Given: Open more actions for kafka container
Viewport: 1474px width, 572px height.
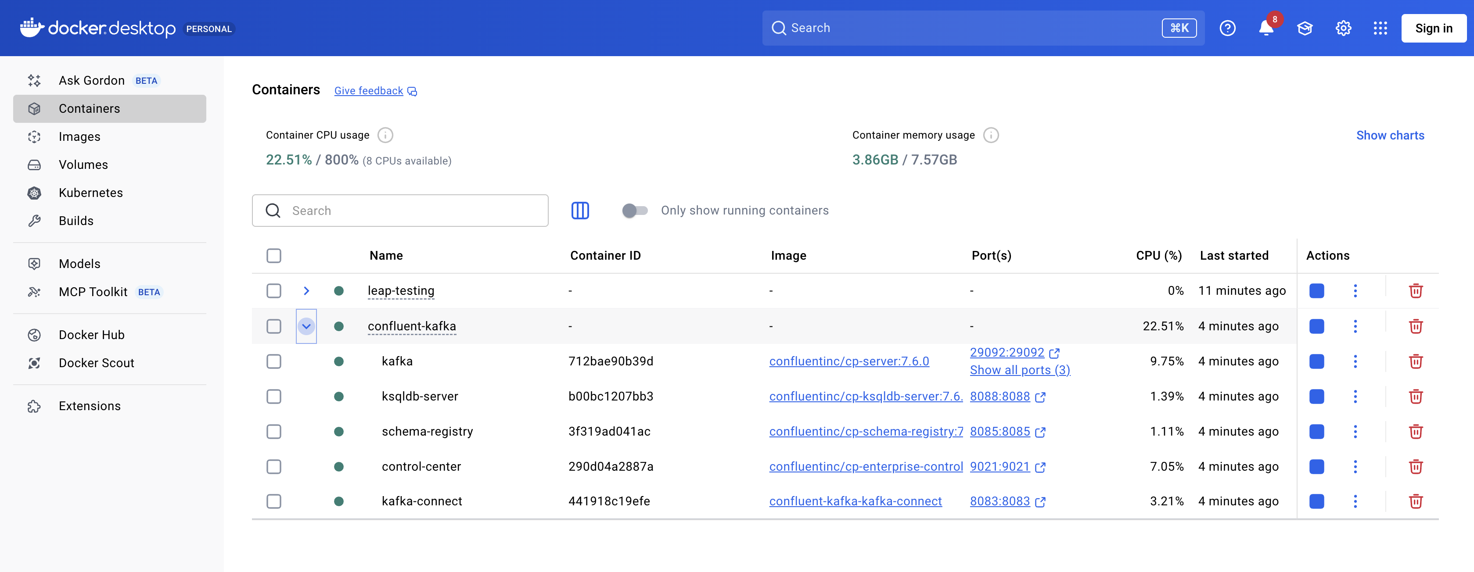Looking at the screenshot, I should pyautogui.click(x=1355, y=361).
